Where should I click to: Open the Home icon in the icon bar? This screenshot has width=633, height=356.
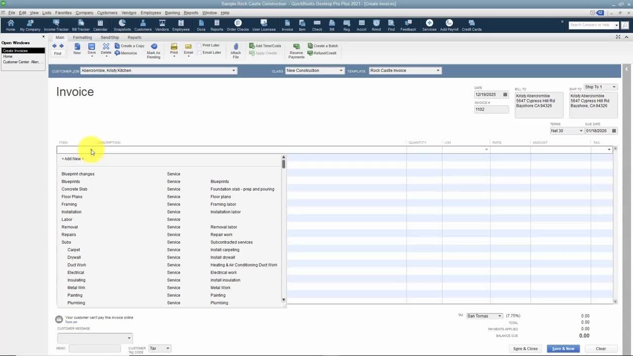tap(10, 25)
